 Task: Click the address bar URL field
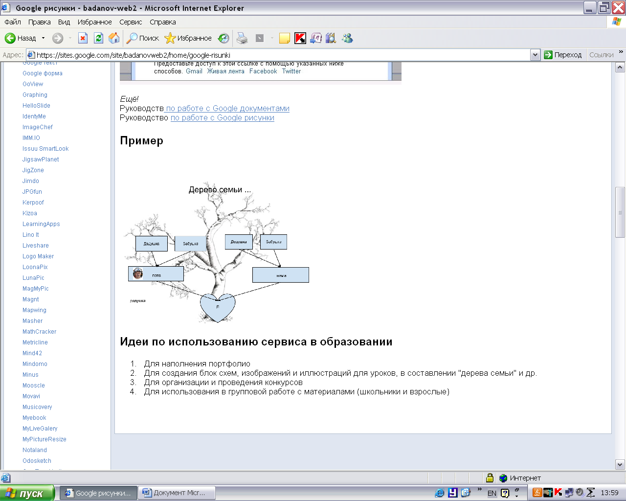point(278,55)
